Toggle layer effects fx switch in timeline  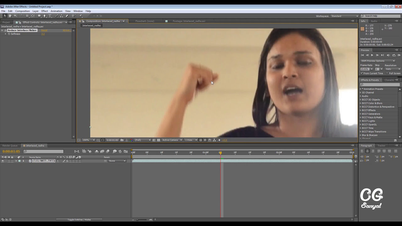click(x=67, y=161)
